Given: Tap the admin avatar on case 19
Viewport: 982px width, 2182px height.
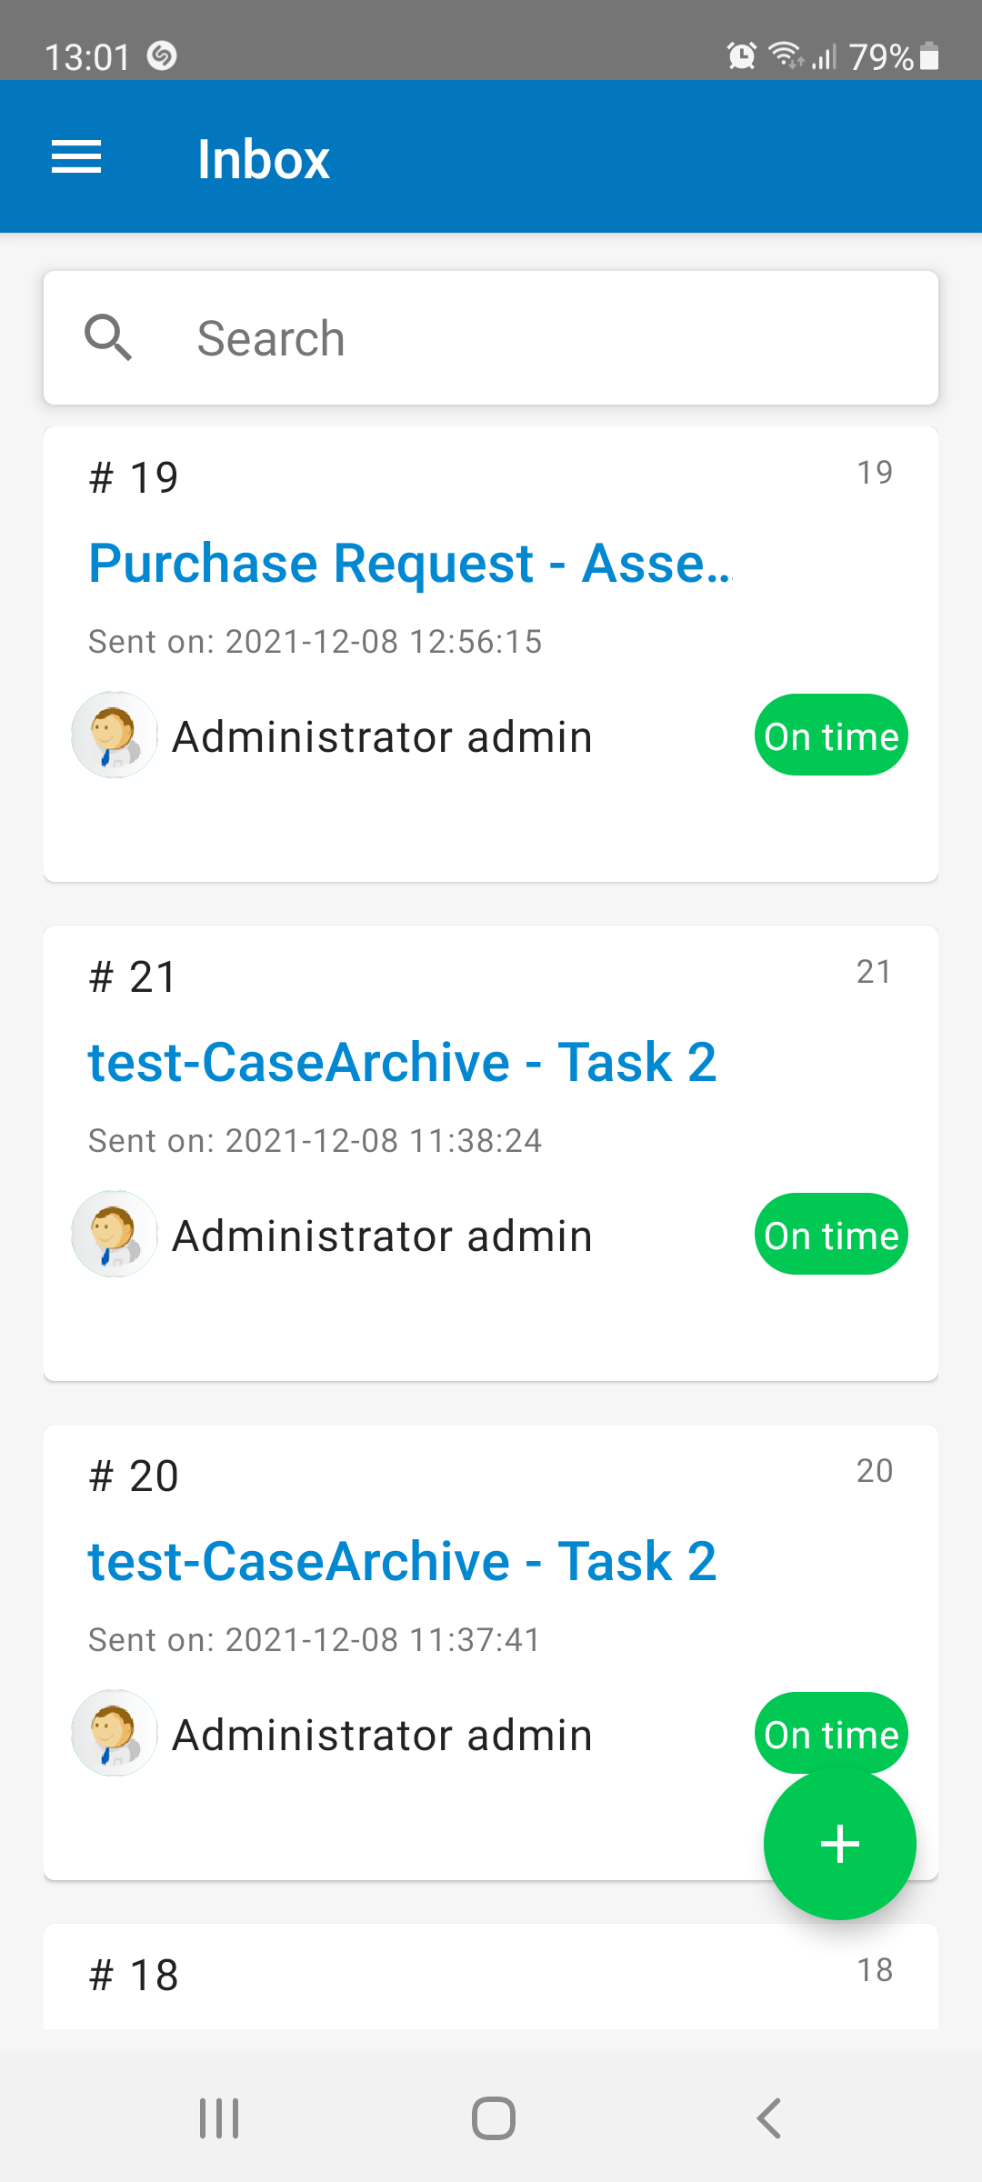Looking at the screenshot, I should coord(115,735).
